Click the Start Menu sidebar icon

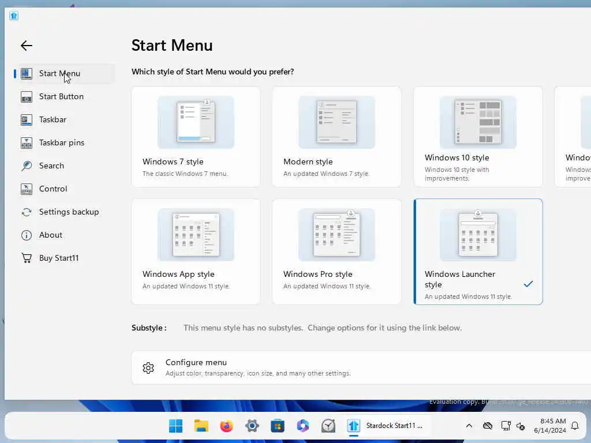(27, 73)
